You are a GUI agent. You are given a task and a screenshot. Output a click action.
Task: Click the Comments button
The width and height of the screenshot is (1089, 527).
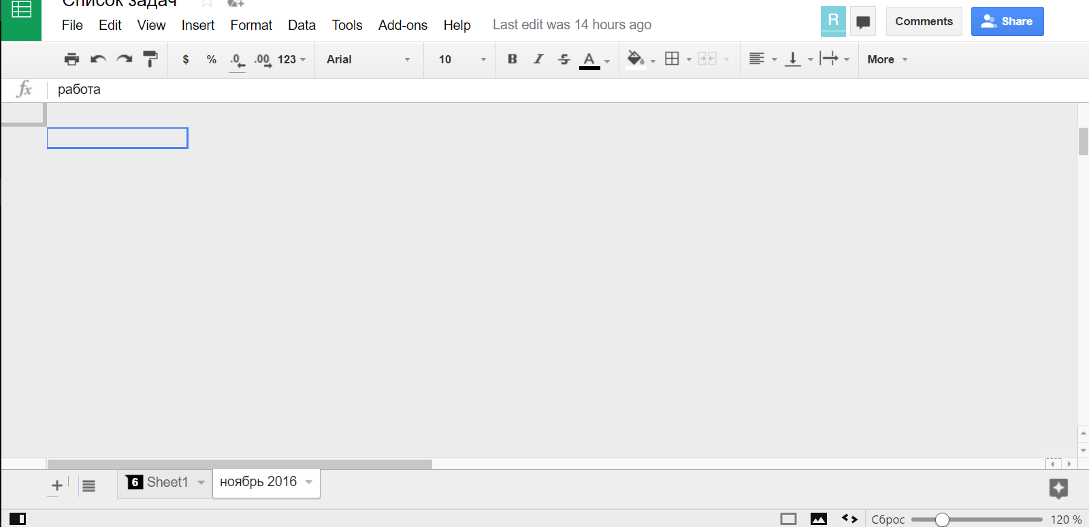[924, 21]
